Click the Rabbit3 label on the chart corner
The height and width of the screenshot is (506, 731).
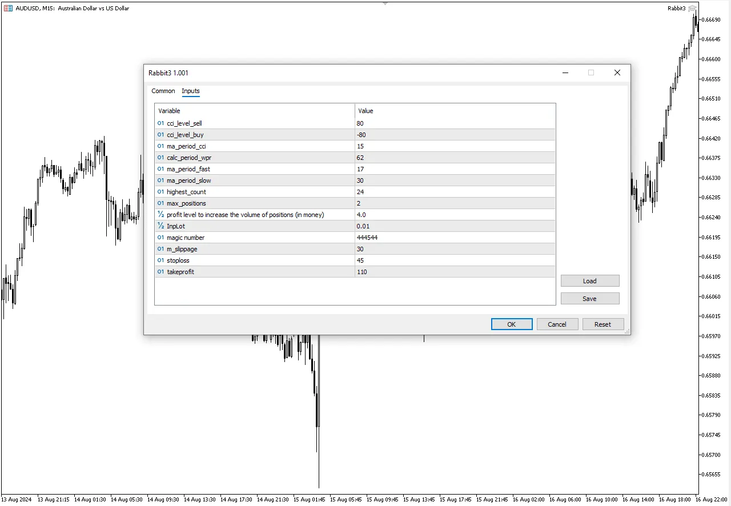pos(676,8)
